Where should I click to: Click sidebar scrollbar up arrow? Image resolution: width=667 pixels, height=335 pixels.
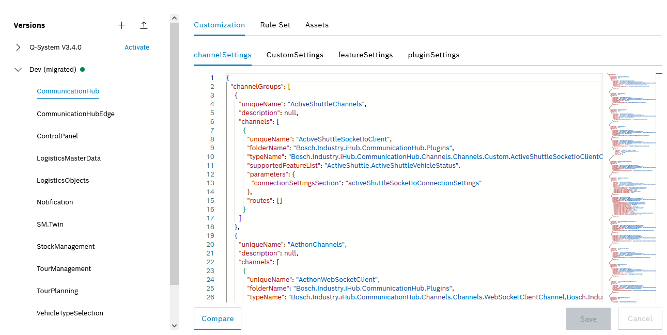tap(174, 18)
